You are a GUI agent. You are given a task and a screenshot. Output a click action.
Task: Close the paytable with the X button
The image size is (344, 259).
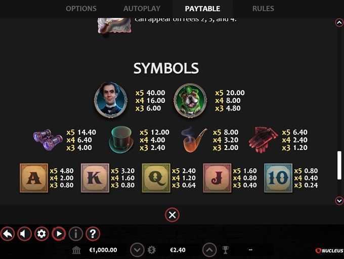point(172,215)
